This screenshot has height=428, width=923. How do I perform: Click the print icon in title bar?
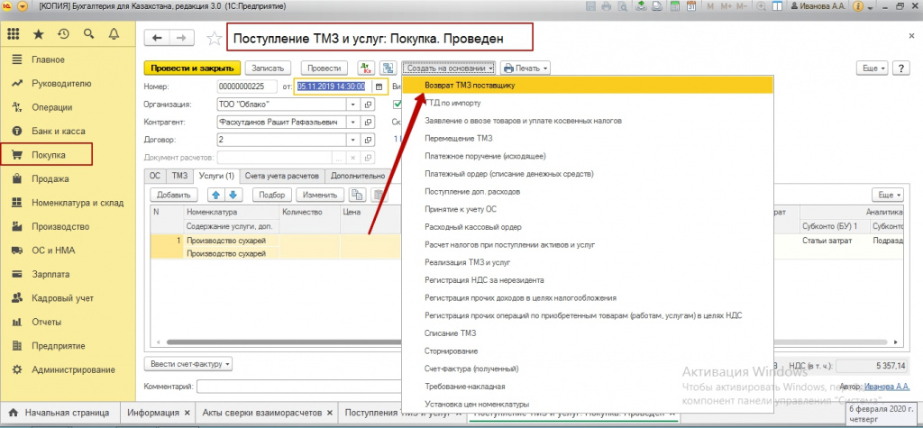pos(608,6)
